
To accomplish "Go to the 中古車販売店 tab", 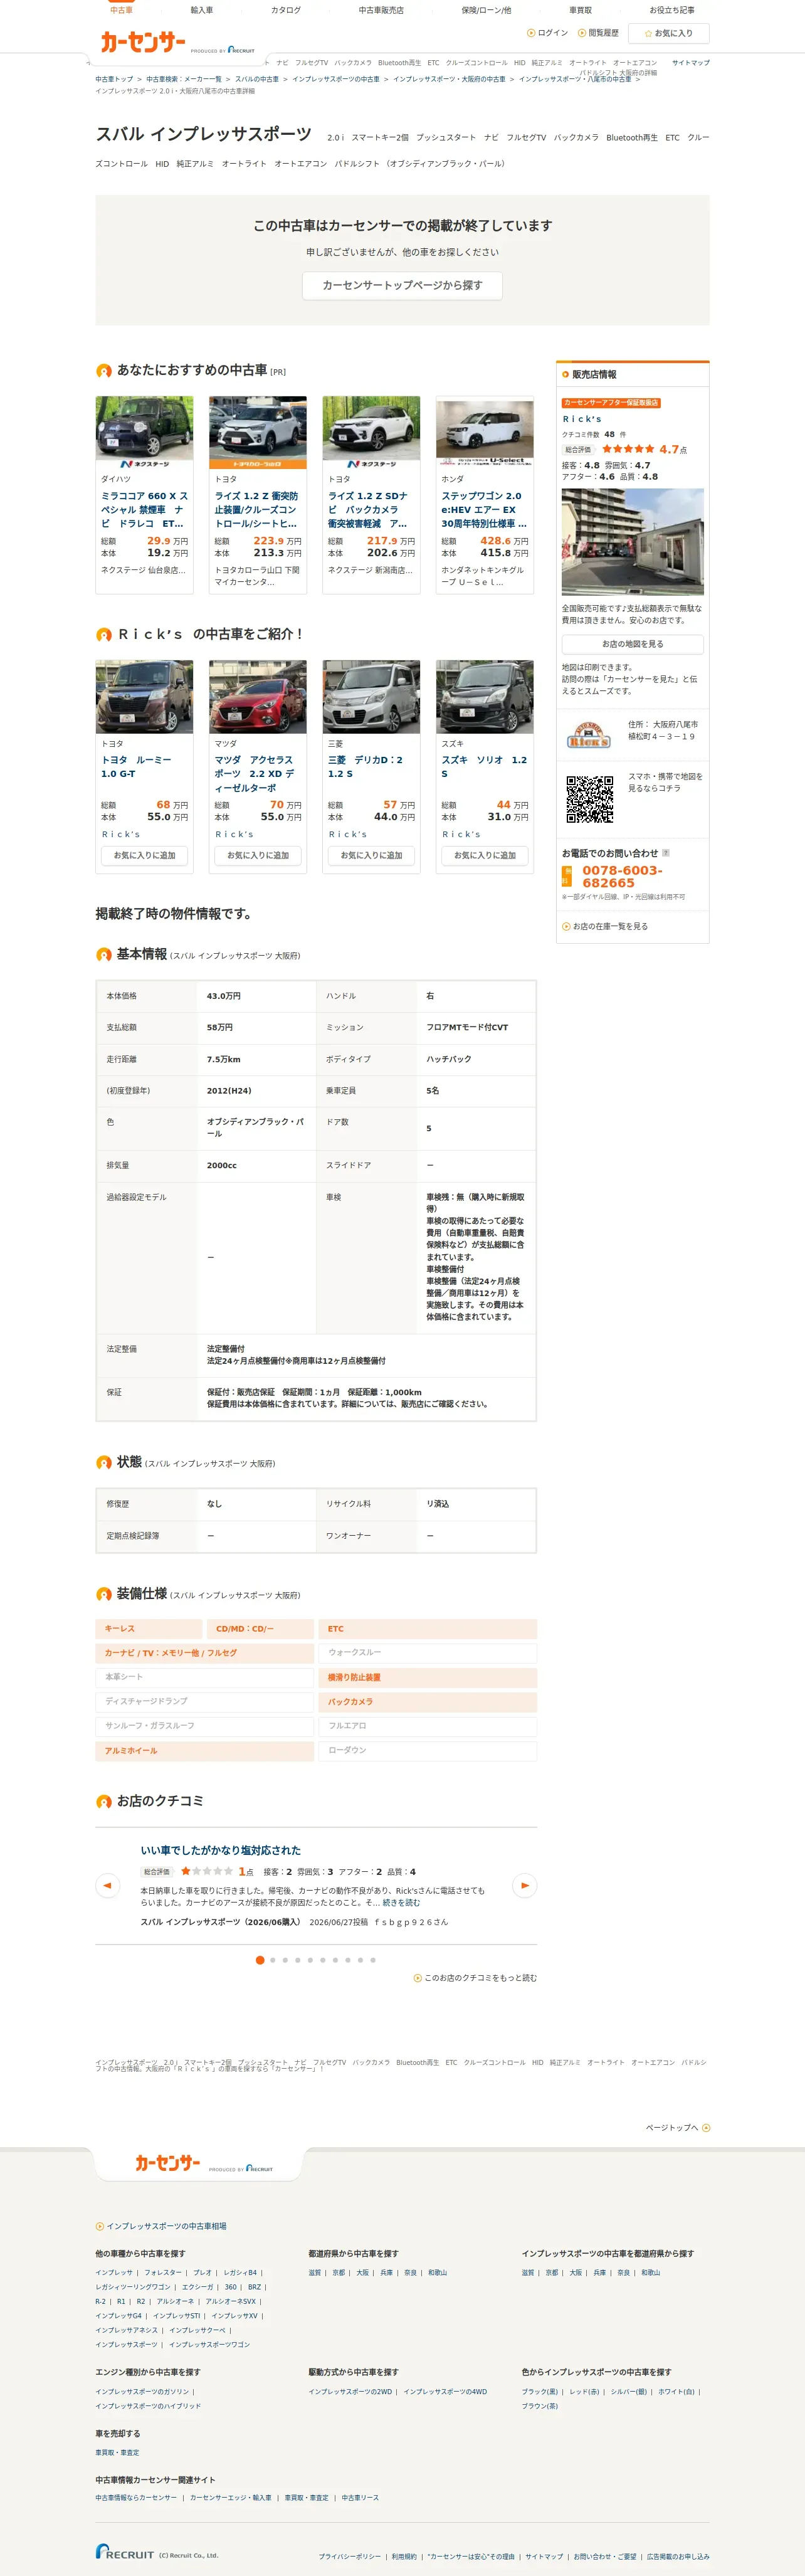I will pyautogui.click(x=381, y=10).
